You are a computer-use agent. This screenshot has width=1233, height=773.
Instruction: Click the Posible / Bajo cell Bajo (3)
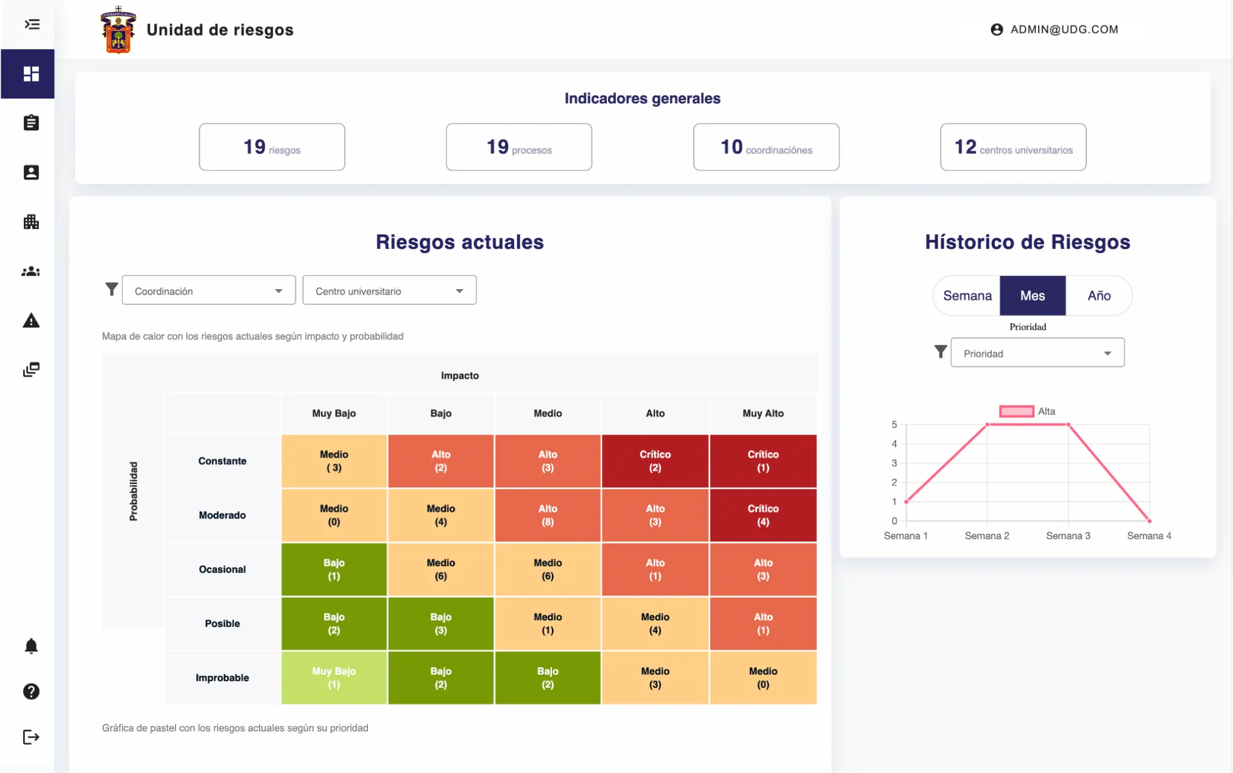441,624
